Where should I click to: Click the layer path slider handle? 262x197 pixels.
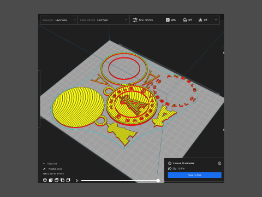tap(158, 181)
